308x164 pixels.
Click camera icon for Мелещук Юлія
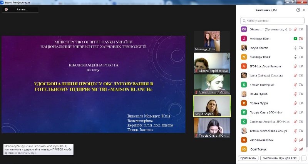(301, 57)
